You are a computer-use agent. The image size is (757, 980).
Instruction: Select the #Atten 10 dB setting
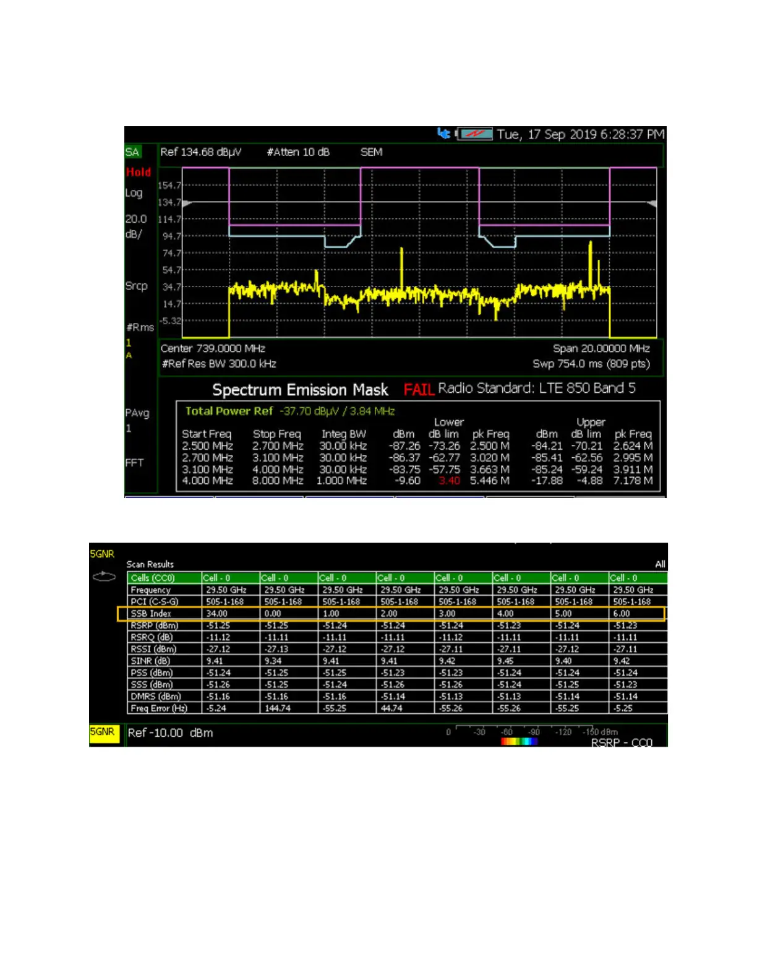(298, 152)
